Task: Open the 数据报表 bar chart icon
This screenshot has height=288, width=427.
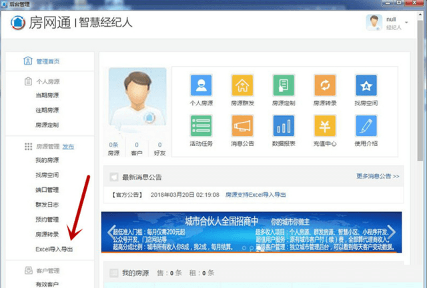Action: click(284, 125)
